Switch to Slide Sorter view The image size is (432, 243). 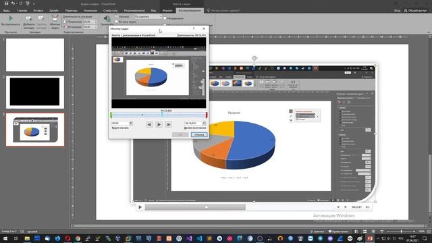[364, 232]
